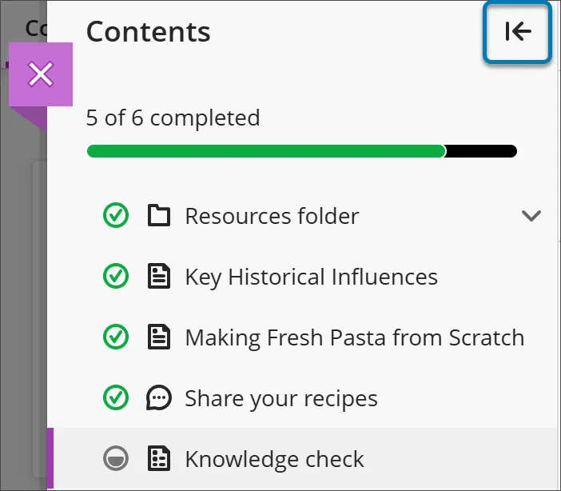Click the Knowledge check in-progress status icon
The height and width of the screenshot is (491, 561).
click(x=116, y=459)
